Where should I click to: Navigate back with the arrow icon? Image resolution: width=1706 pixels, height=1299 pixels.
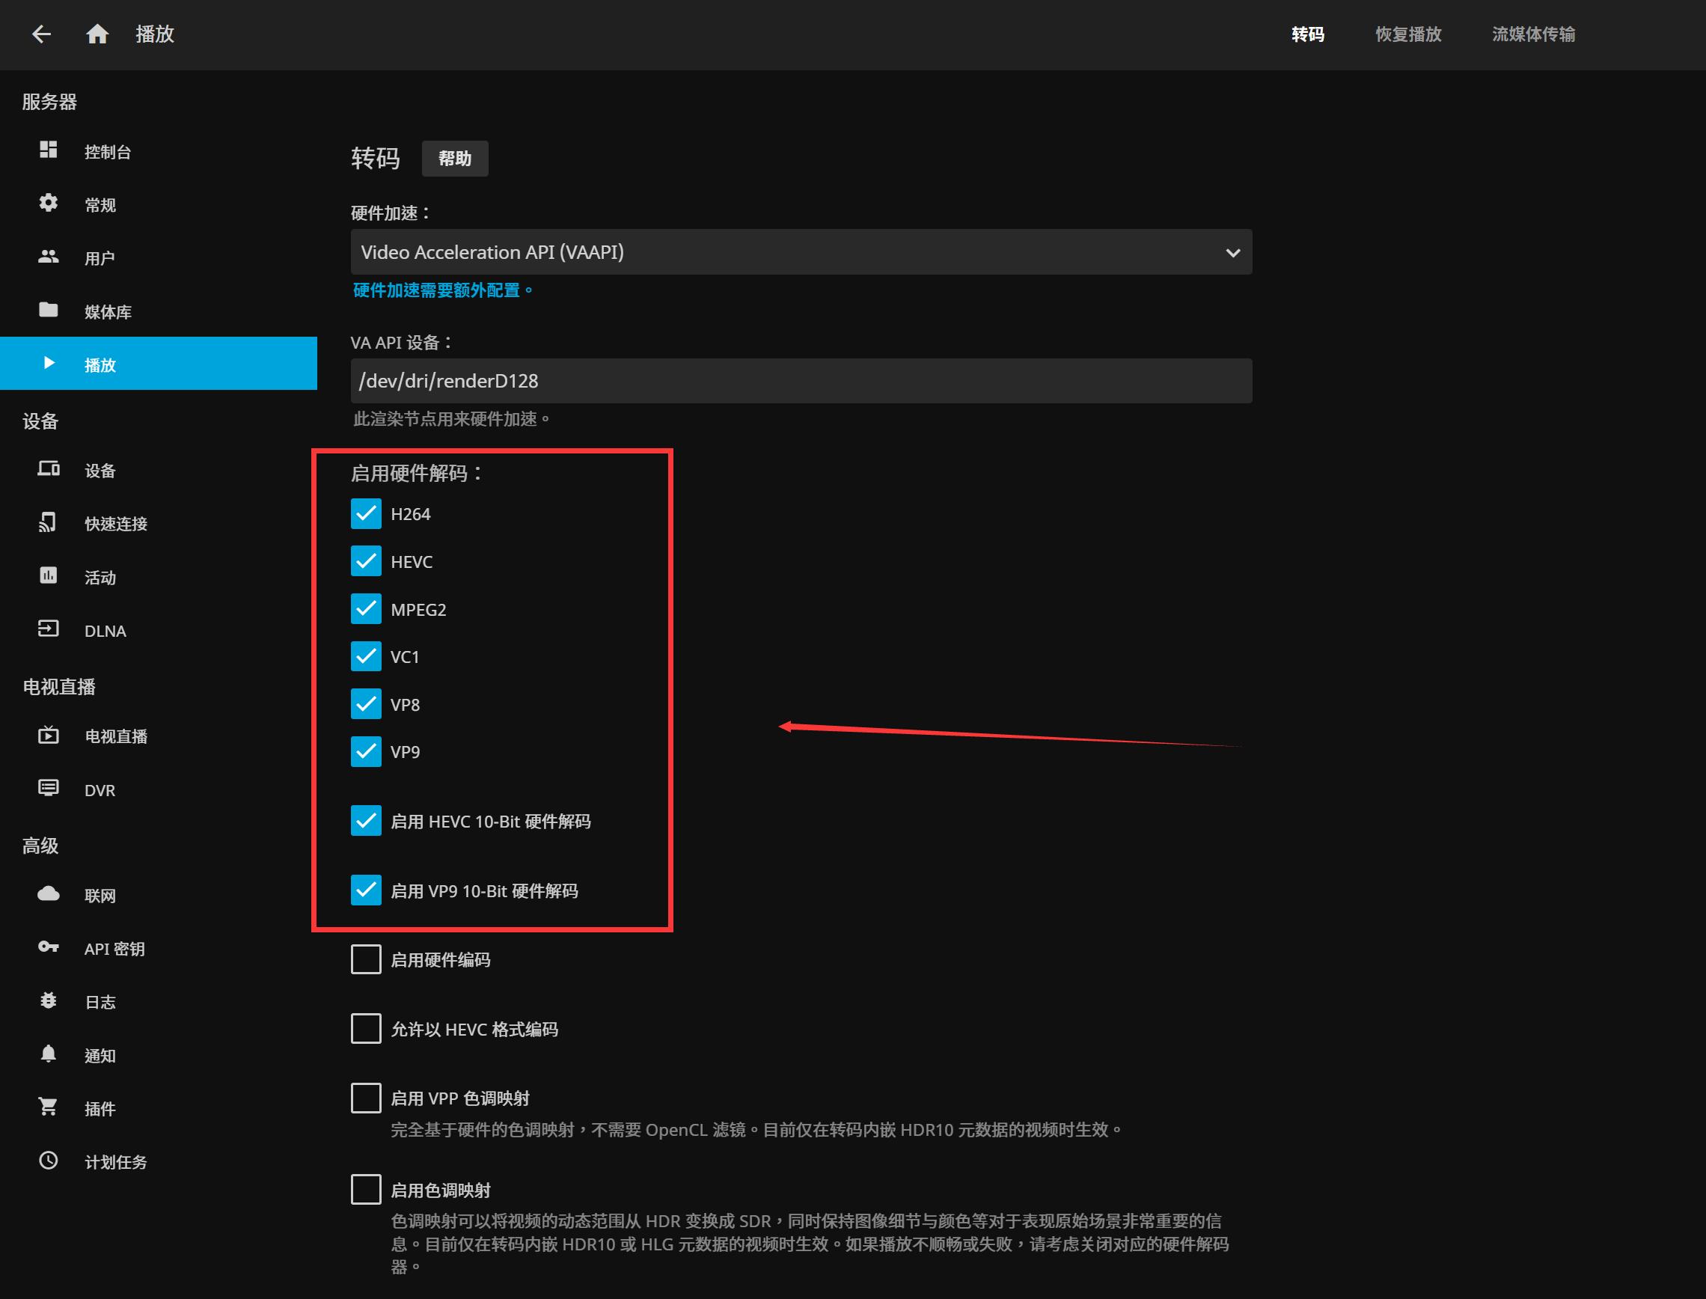pyautogui.click(x=42, y=34)
